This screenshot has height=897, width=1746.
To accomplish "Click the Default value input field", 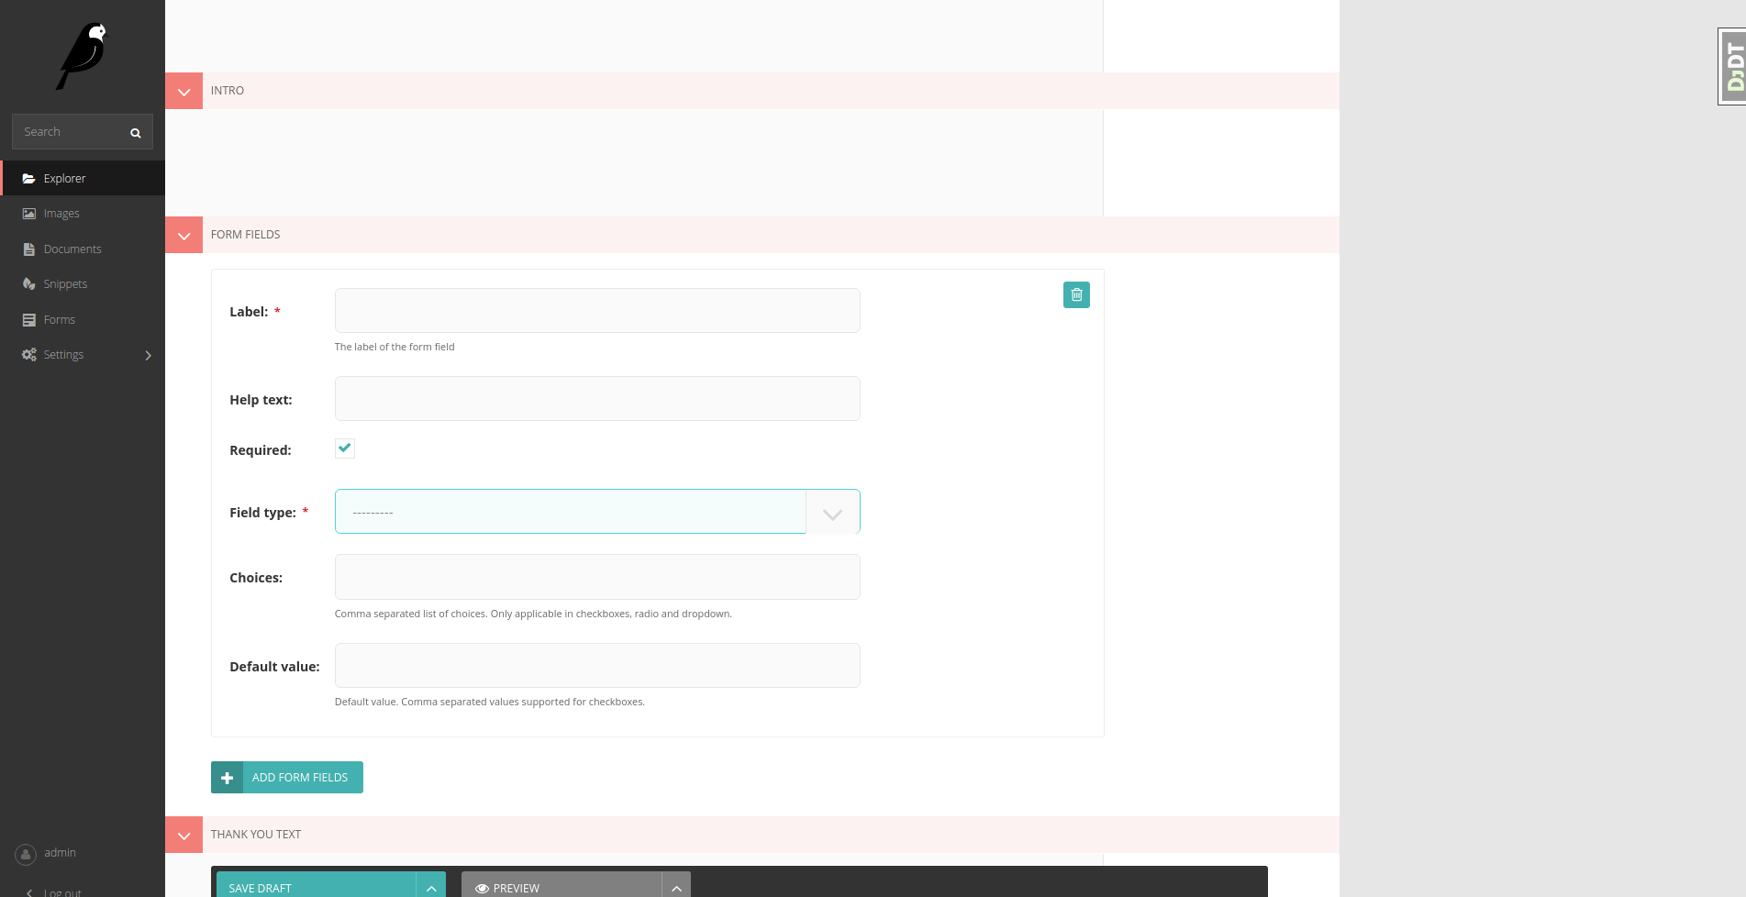I will (x=597, y=666).
